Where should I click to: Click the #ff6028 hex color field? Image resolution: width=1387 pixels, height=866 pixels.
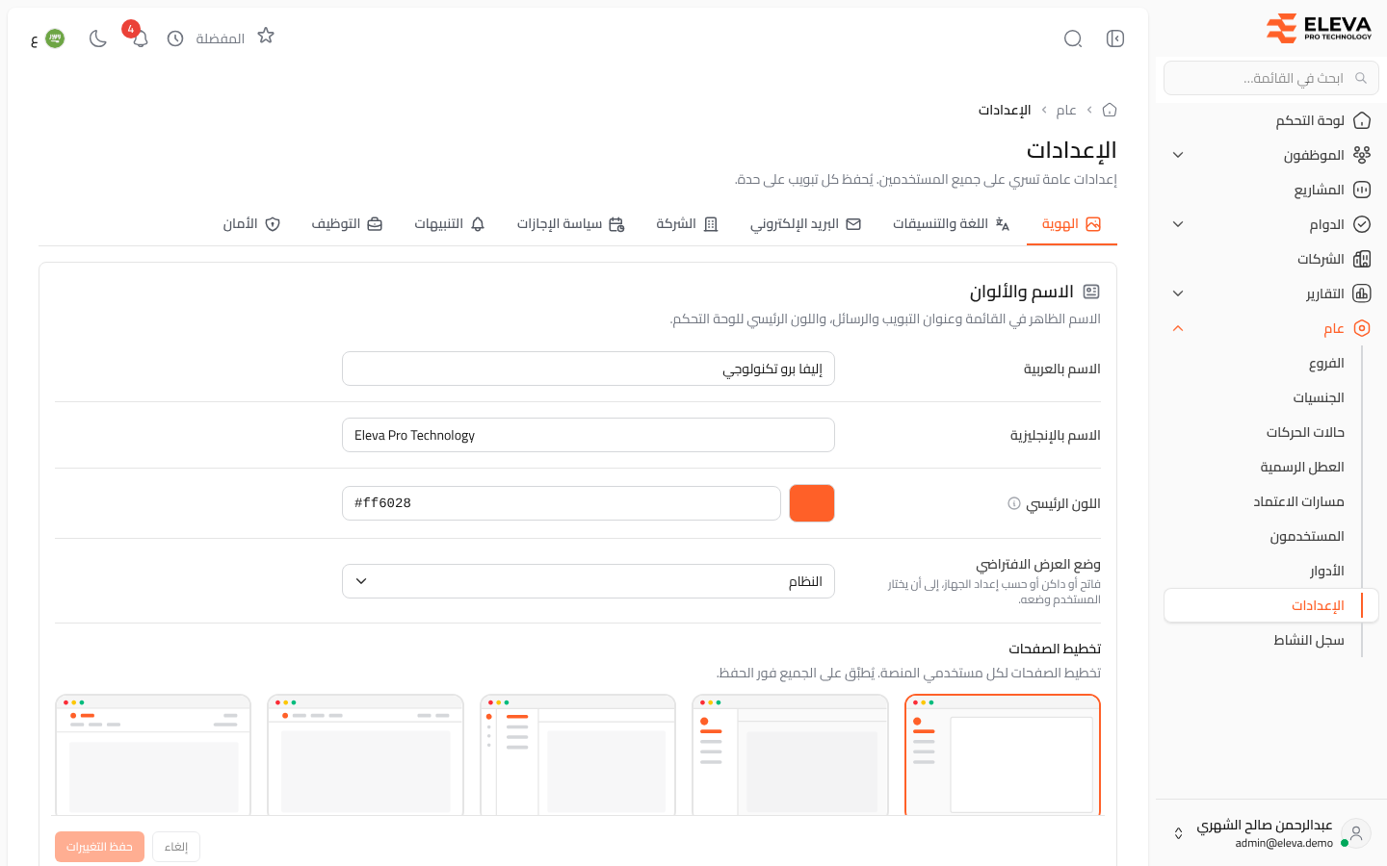(562, 503)
